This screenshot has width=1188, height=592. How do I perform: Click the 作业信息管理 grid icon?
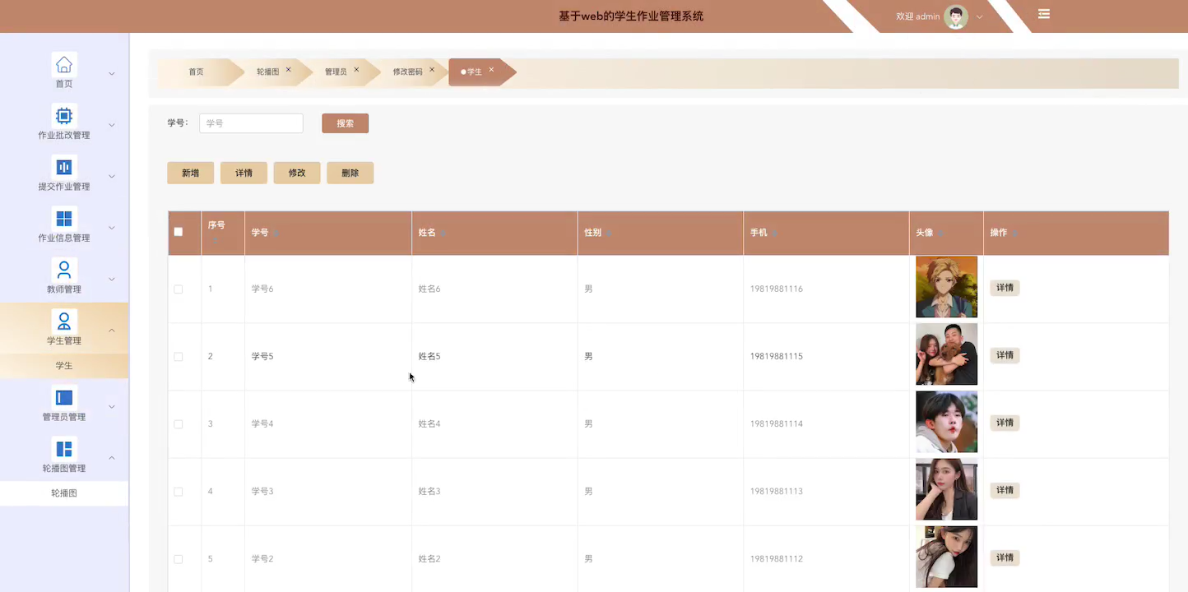coord(64,218)
